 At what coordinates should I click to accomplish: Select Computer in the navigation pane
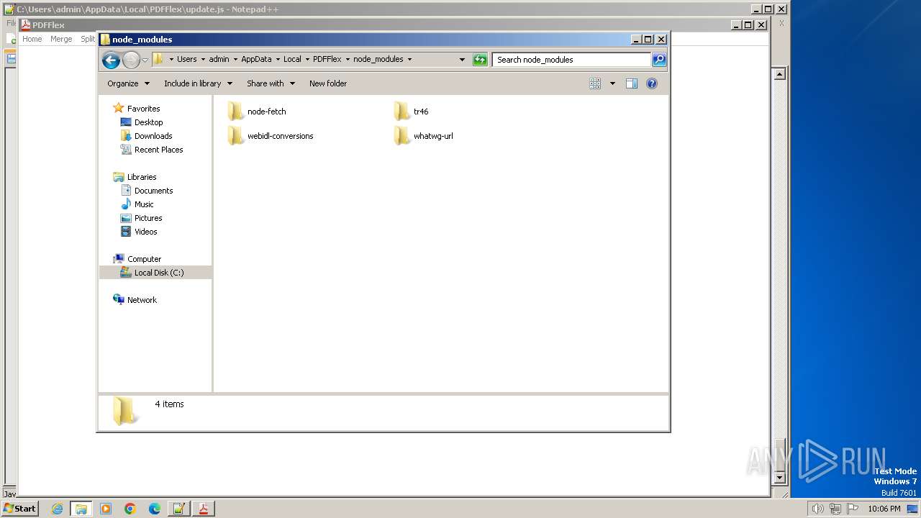pyautogui.click(x=137, y=259)
